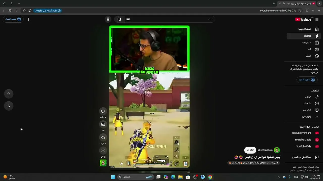Open YouTube Kids link
The height and width of the screenshot is (181, 323).
(304, 146)
